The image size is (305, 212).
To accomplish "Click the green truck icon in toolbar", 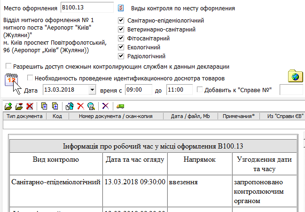I will tap(120, 106).
